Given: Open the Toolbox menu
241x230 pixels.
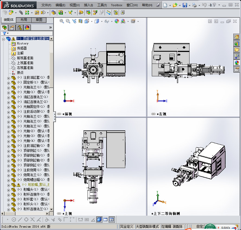Looking at the screenshot, I should [117, 5].
